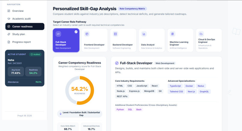Screen dimensions: 242x131
Task: Open the Study plan section
Action: (25, 34)
